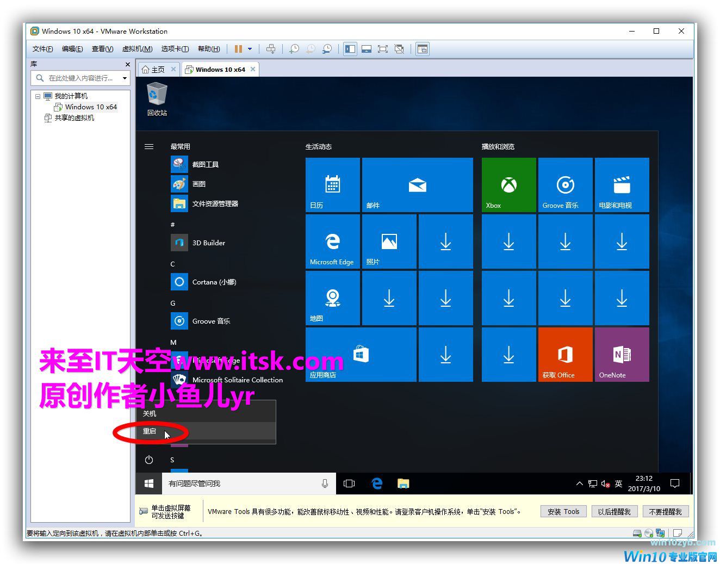Image resolution: width=720 pixels, height=564 pixels.
Task: Open the snapshot manager
Action: click(327, 49)
